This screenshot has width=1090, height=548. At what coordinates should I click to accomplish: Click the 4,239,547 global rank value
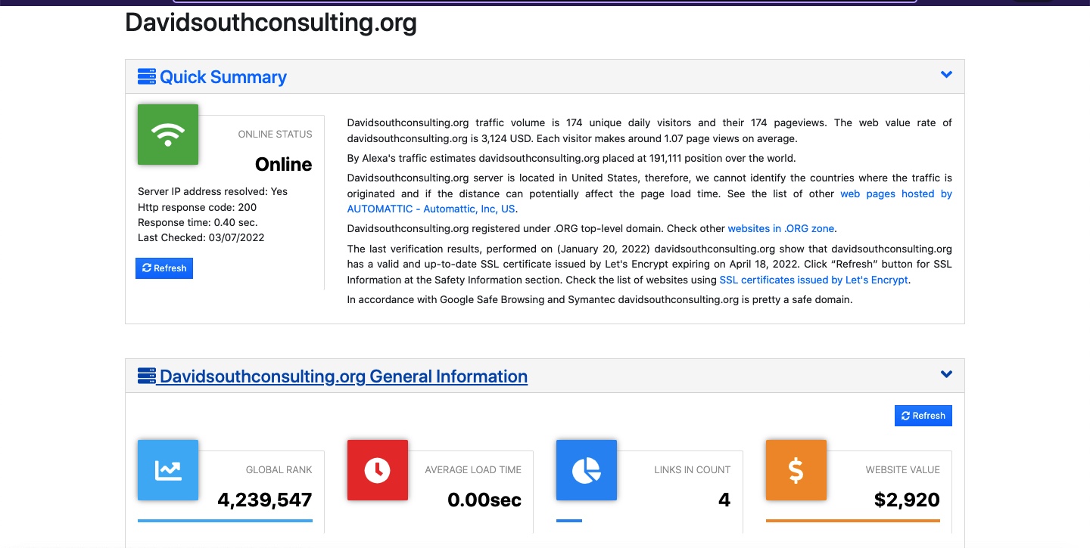tap(264, 500)
